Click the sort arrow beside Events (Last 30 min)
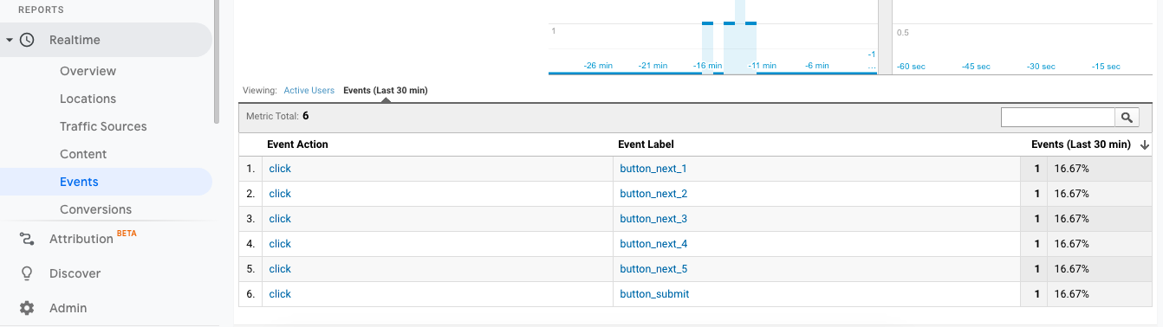 [1145, 144]
